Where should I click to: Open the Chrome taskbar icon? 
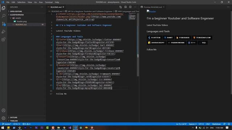point(64,127)
